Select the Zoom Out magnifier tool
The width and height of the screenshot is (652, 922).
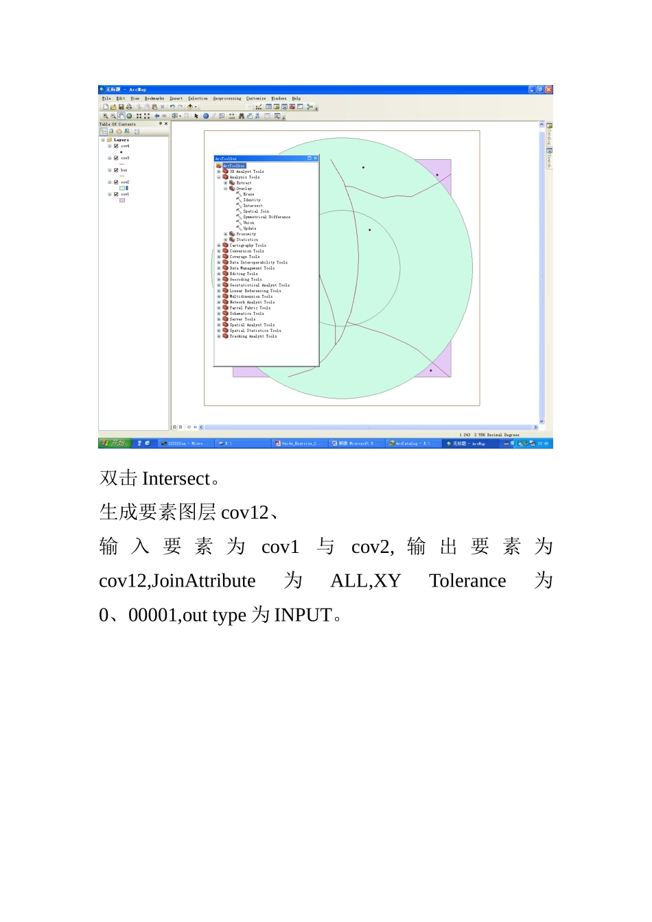click(113, 116)
